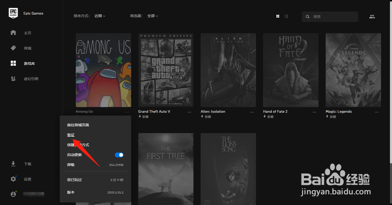
Task: Open the 下载 downloads arrow icon
Action: [x=13, y=164]
